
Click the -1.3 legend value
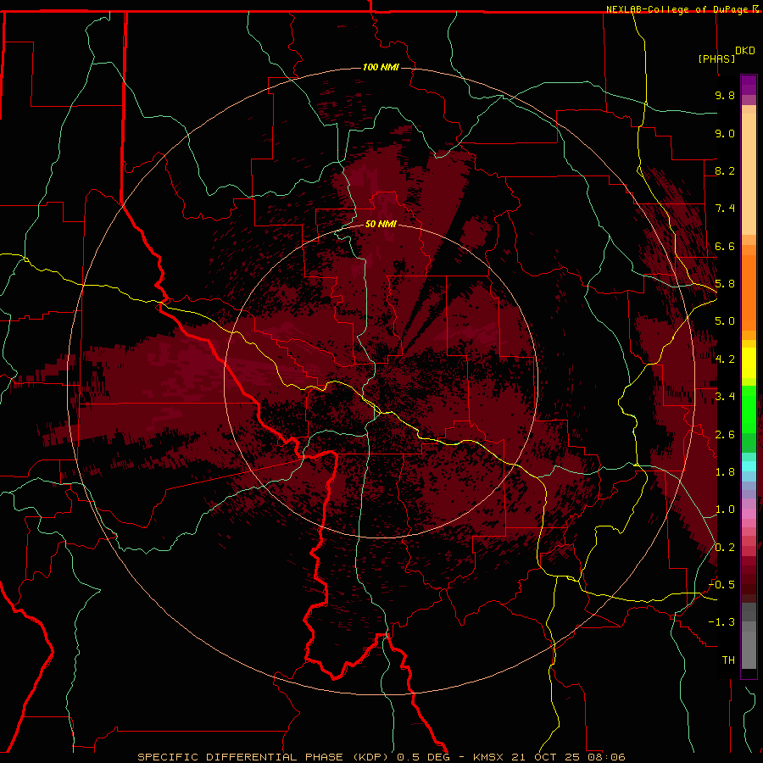point(722,622)
